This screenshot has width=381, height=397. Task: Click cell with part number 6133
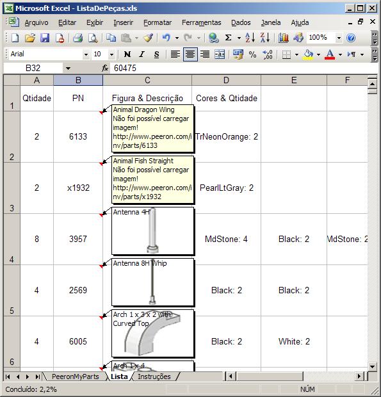point(78,136)
